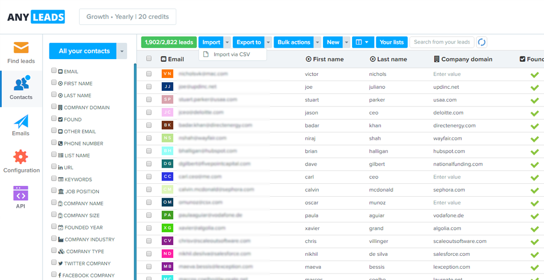Toggle the select-all checkbox in table header

[149, 58]
